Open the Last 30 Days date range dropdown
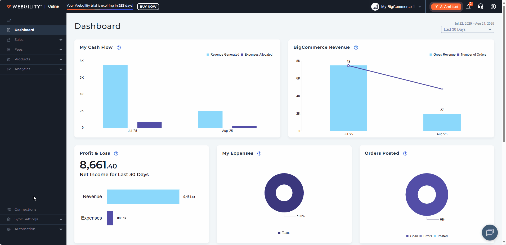506x245 pixels. [x=467, y=29]
